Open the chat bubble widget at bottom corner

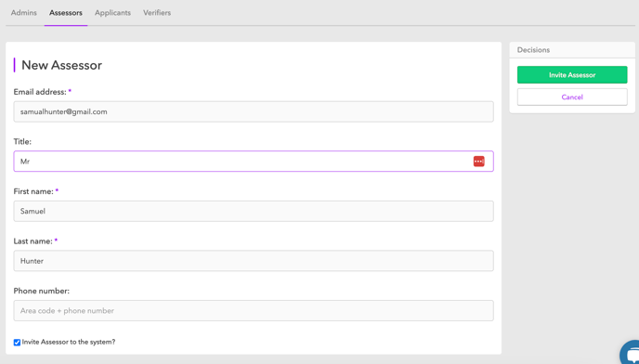pyautogui.click(x=630, y=353)
